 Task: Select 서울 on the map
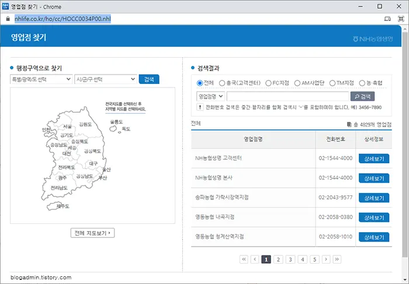tap(67, 126)
